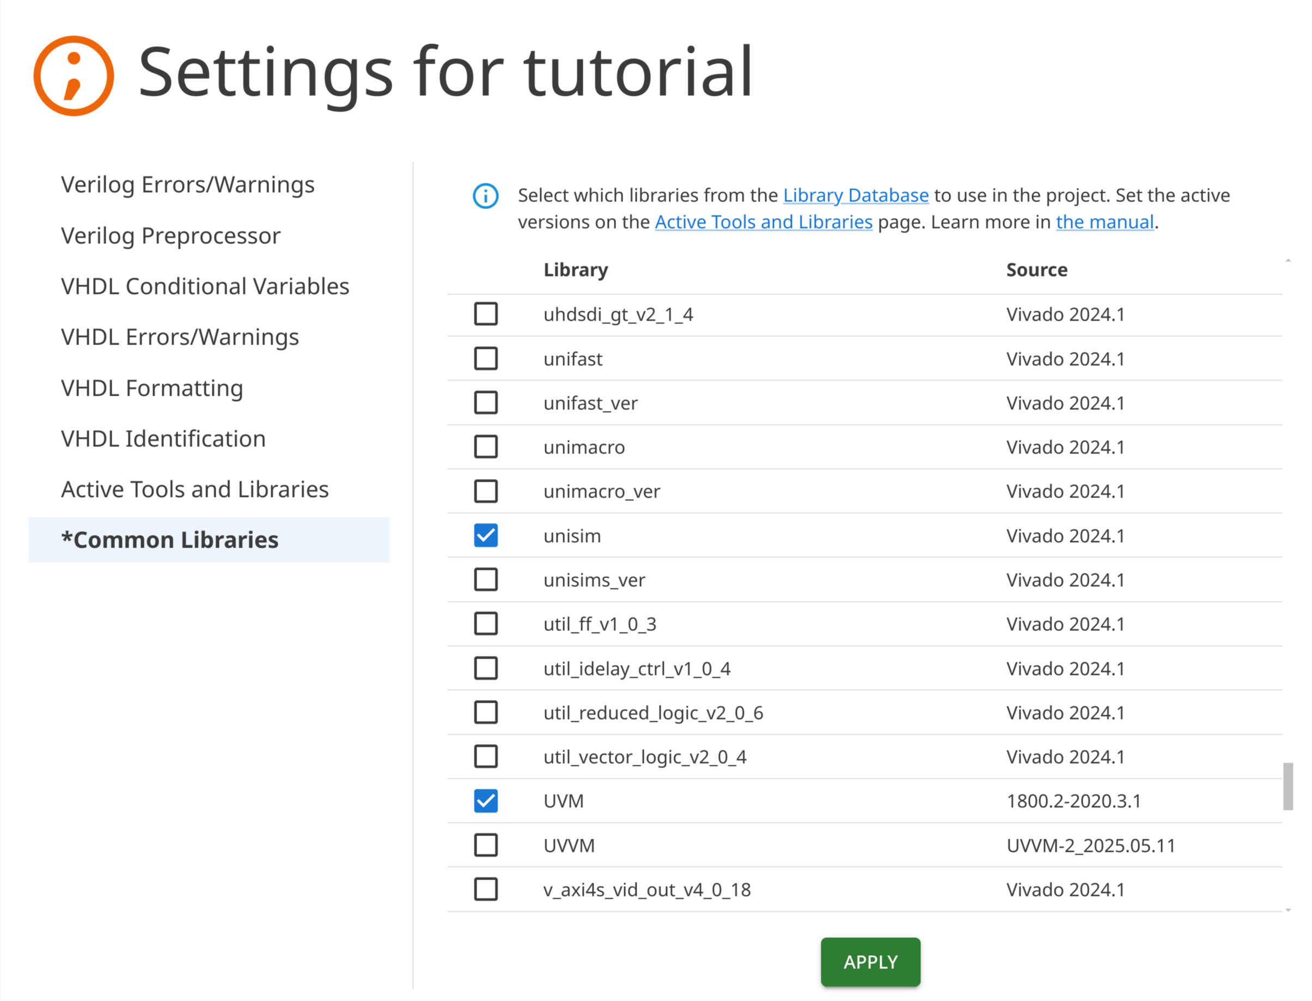
Task: Select the uhdsdi_gt_v2_1_4 checkbox
Action: click(485, 314)
